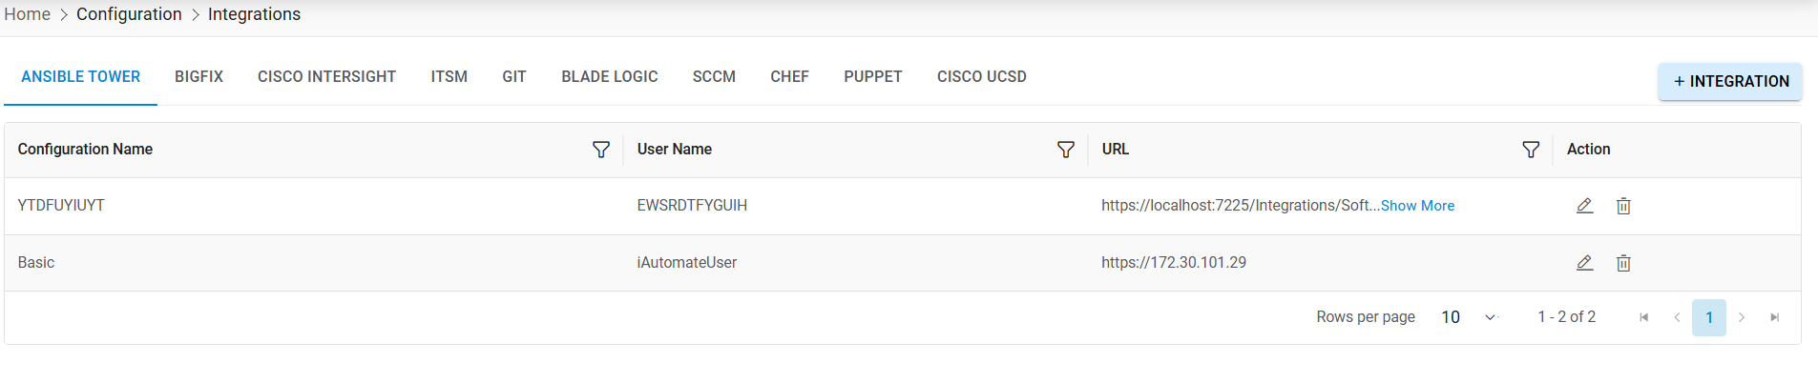The image size is (1818, 383).
Task: Switch to the BIGFIX tab
Action: (x=199, y=76)
